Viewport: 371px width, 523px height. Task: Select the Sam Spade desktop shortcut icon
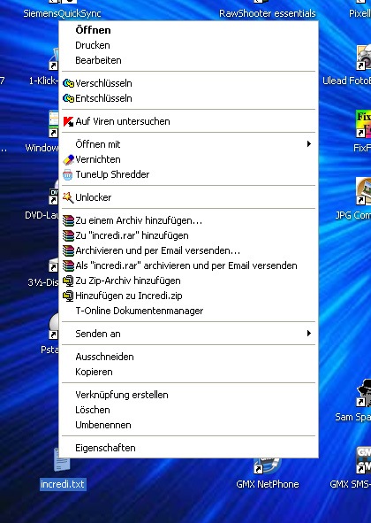[x=363, y=393]
